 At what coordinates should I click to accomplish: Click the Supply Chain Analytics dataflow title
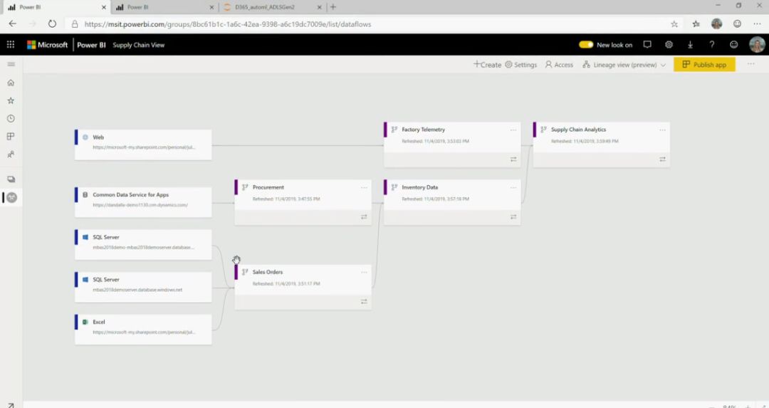(x=578, y=130)
